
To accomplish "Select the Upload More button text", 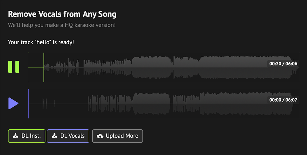I will [122, 136].
